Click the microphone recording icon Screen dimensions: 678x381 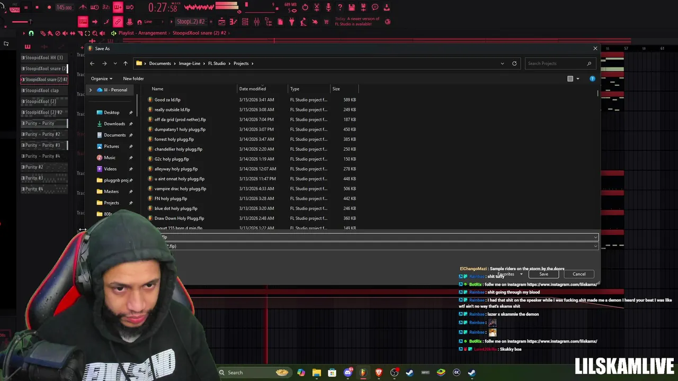328,7
